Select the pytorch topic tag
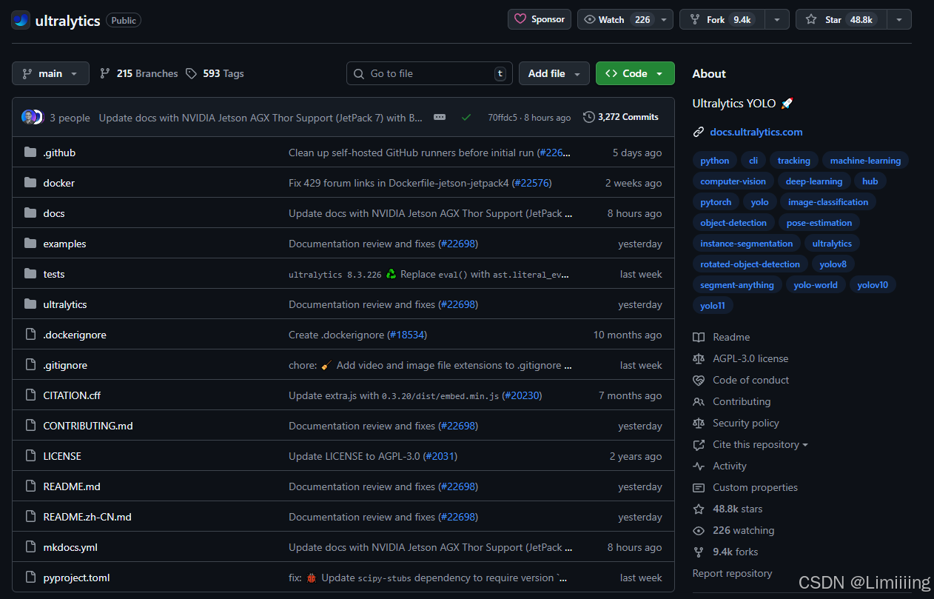 716,202
